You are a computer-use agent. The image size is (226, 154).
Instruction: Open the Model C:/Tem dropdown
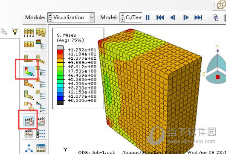click(131, 17)
